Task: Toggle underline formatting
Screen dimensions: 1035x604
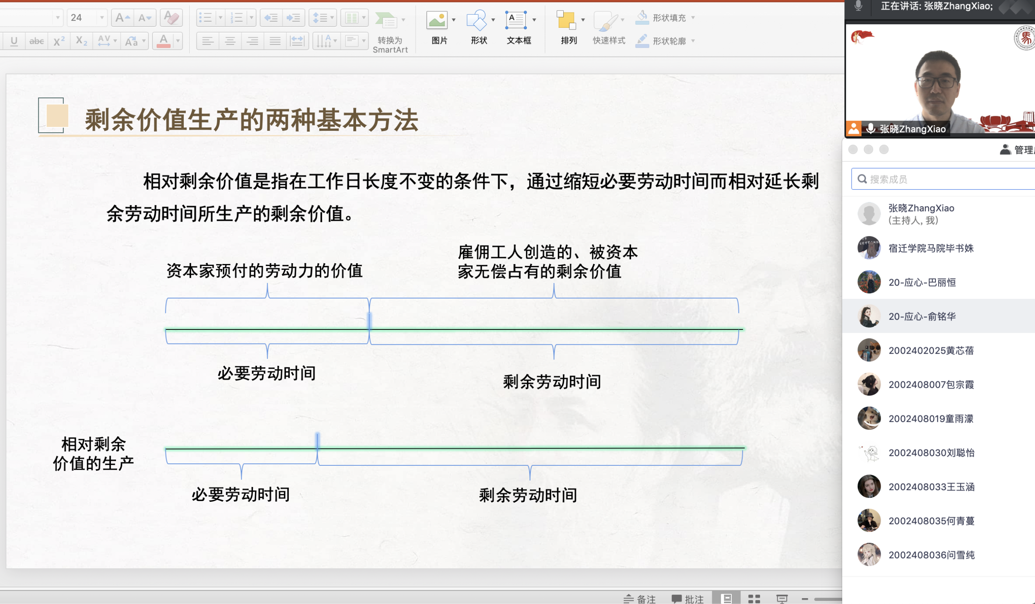Action: pos(14,41)
